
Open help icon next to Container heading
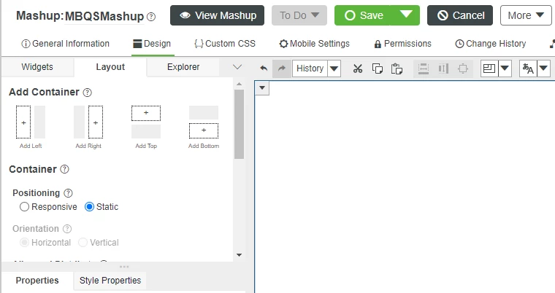tap(64, 169)
